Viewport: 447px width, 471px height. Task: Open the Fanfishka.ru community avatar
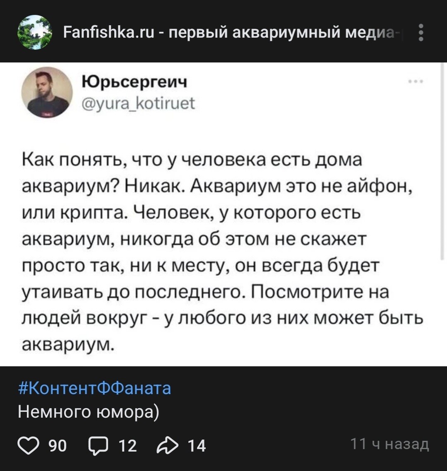click(35, 32)
